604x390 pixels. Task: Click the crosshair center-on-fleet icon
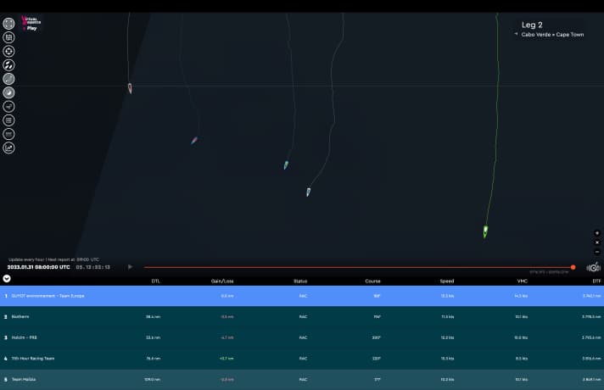(x=8, y=51)
